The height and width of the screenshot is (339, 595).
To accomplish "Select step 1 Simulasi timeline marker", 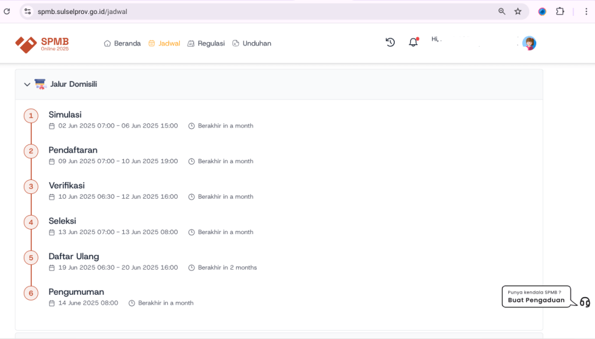I will point(31,115).
